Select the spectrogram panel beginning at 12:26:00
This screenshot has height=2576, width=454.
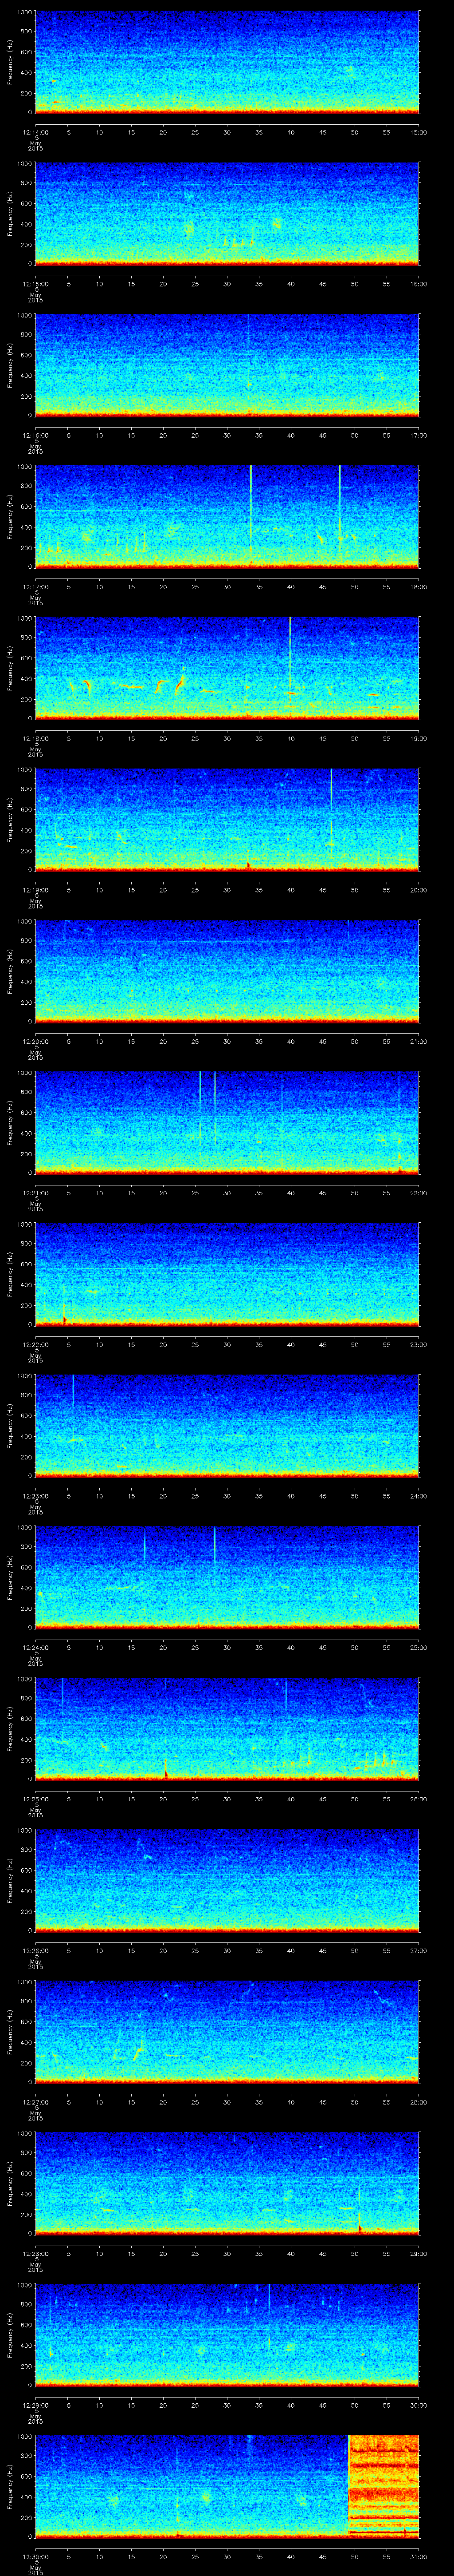(227, 1880)
